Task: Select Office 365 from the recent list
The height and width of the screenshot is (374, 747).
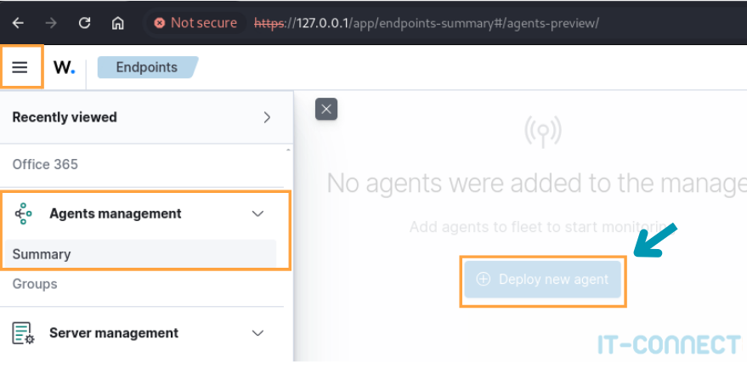Action: (x=45, y=164)
